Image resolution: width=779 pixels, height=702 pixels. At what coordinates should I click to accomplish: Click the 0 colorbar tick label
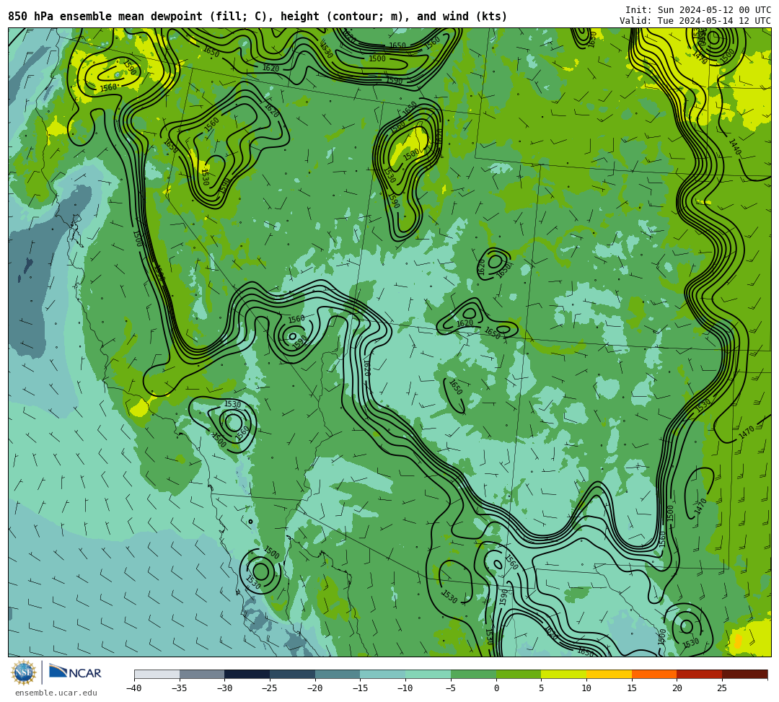tap(496, 688)
